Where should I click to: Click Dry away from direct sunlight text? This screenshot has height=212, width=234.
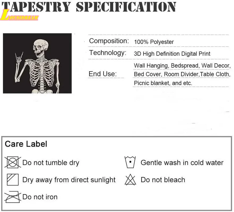coord(69,180)
